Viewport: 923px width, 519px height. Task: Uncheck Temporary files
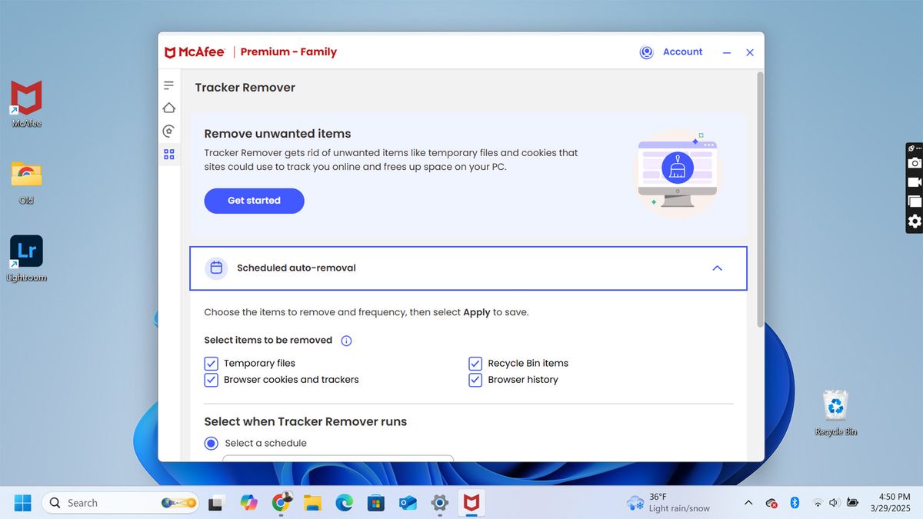click(x=211, y=363)
